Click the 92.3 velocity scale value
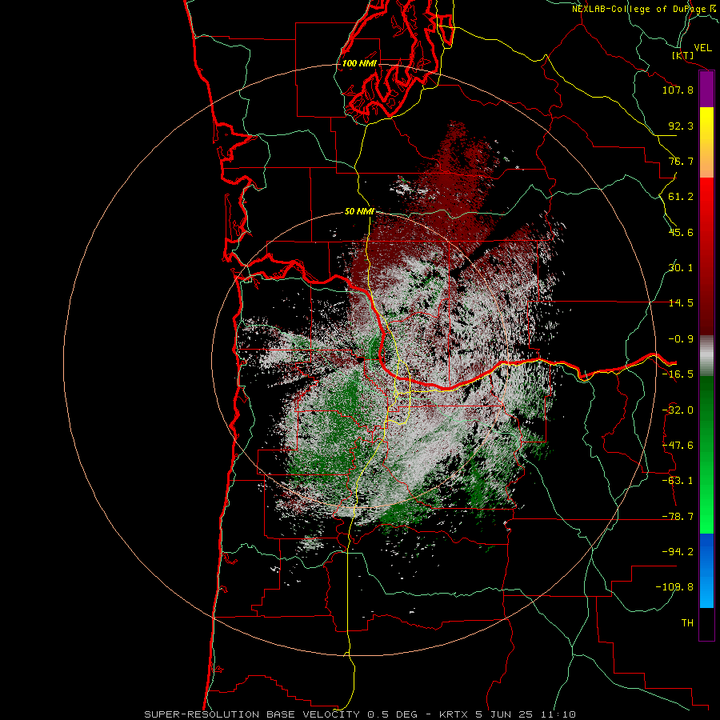Screen dimensions: 720x720 pyautogui.click(x=681, y=126)
